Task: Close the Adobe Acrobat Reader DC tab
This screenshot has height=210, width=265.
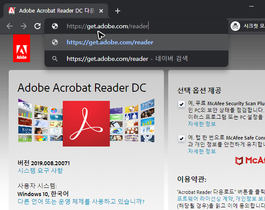Action: click(x=101, y=11)
